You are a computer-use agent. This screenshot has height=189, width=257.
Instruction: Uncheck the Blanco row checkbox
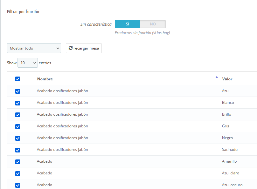tap(18, 103)
